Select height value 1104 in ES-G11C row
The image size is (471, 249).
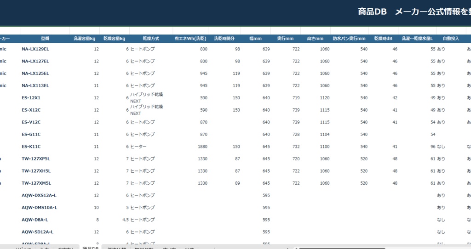[x=325, y=135]
